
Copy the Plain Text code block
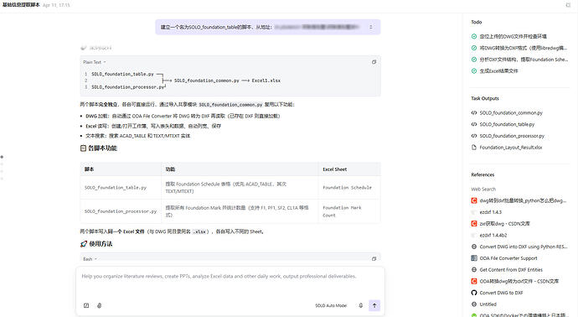(374, 62)
